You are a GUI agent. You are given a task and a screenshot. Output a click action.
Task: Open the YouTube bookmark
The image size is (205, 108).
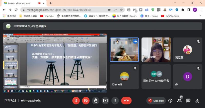pos(47,16)
